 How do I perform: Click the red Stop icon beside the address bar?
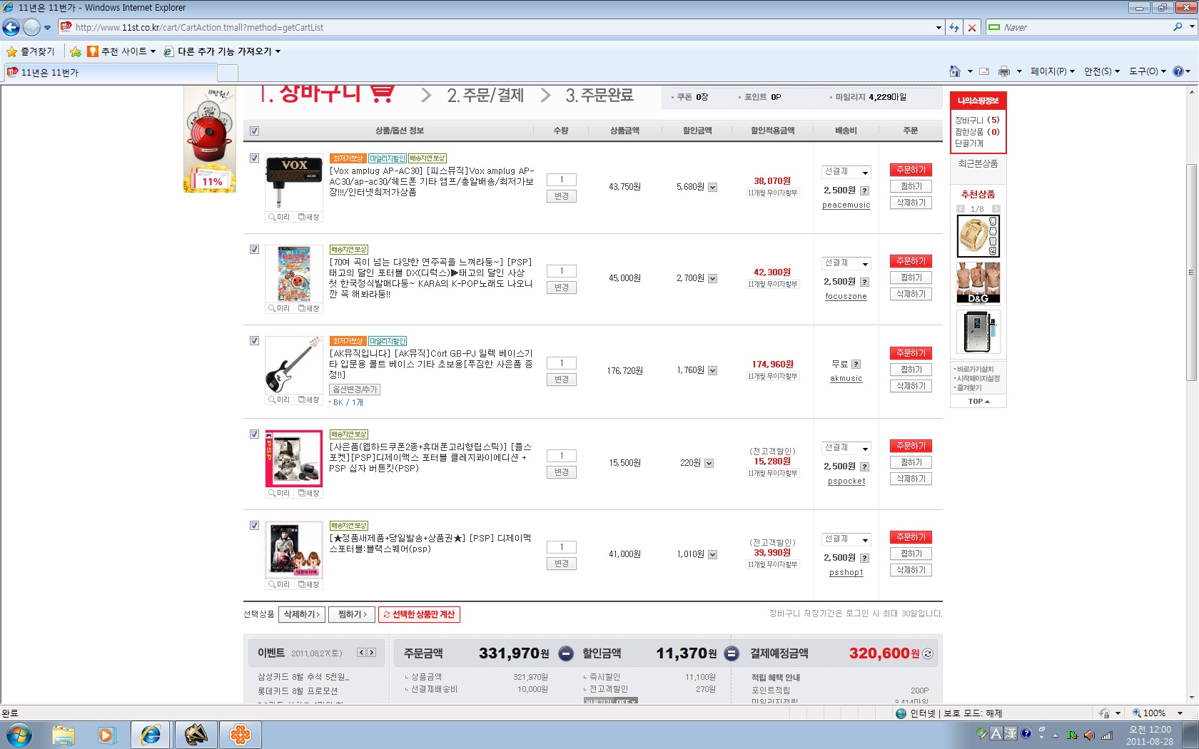pyautogui.click(x=971, y=27)
